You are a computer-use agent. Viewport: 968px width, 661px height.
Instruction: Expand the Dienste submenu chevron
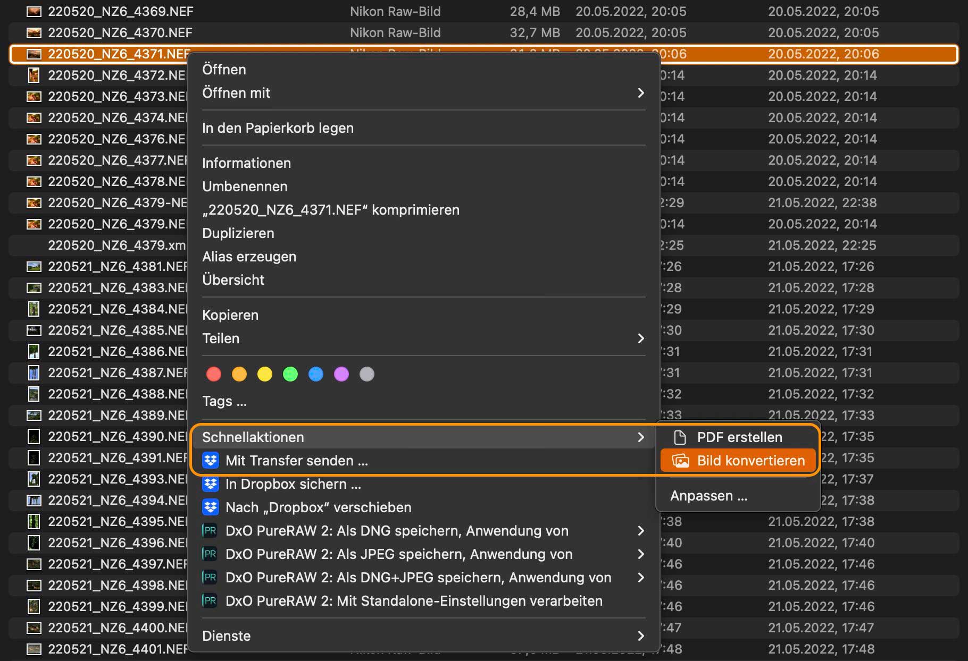click(640, 636)
